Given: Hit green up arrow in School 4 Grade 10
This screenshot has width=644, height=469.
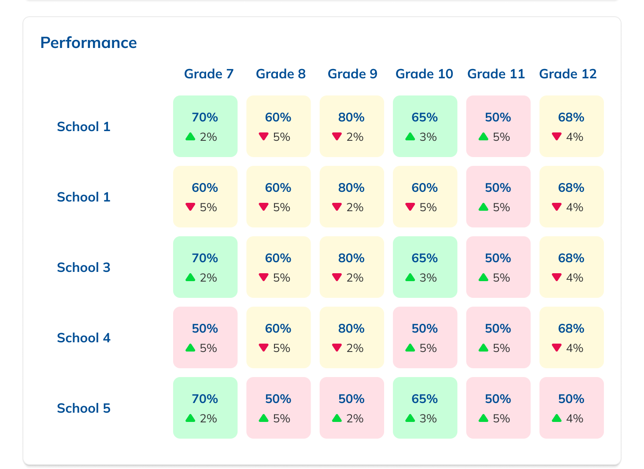Looking at the screenshot, I should (410, 348).
